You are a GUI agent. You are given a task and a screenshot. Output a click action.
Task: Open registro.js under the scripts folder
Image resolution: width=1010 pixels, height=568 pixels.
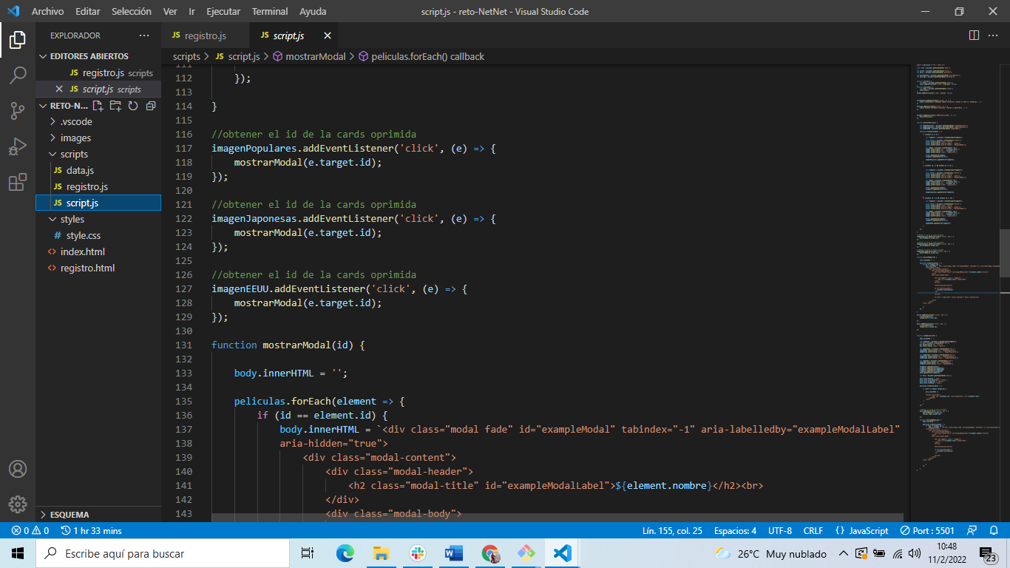tap(98, 186)
